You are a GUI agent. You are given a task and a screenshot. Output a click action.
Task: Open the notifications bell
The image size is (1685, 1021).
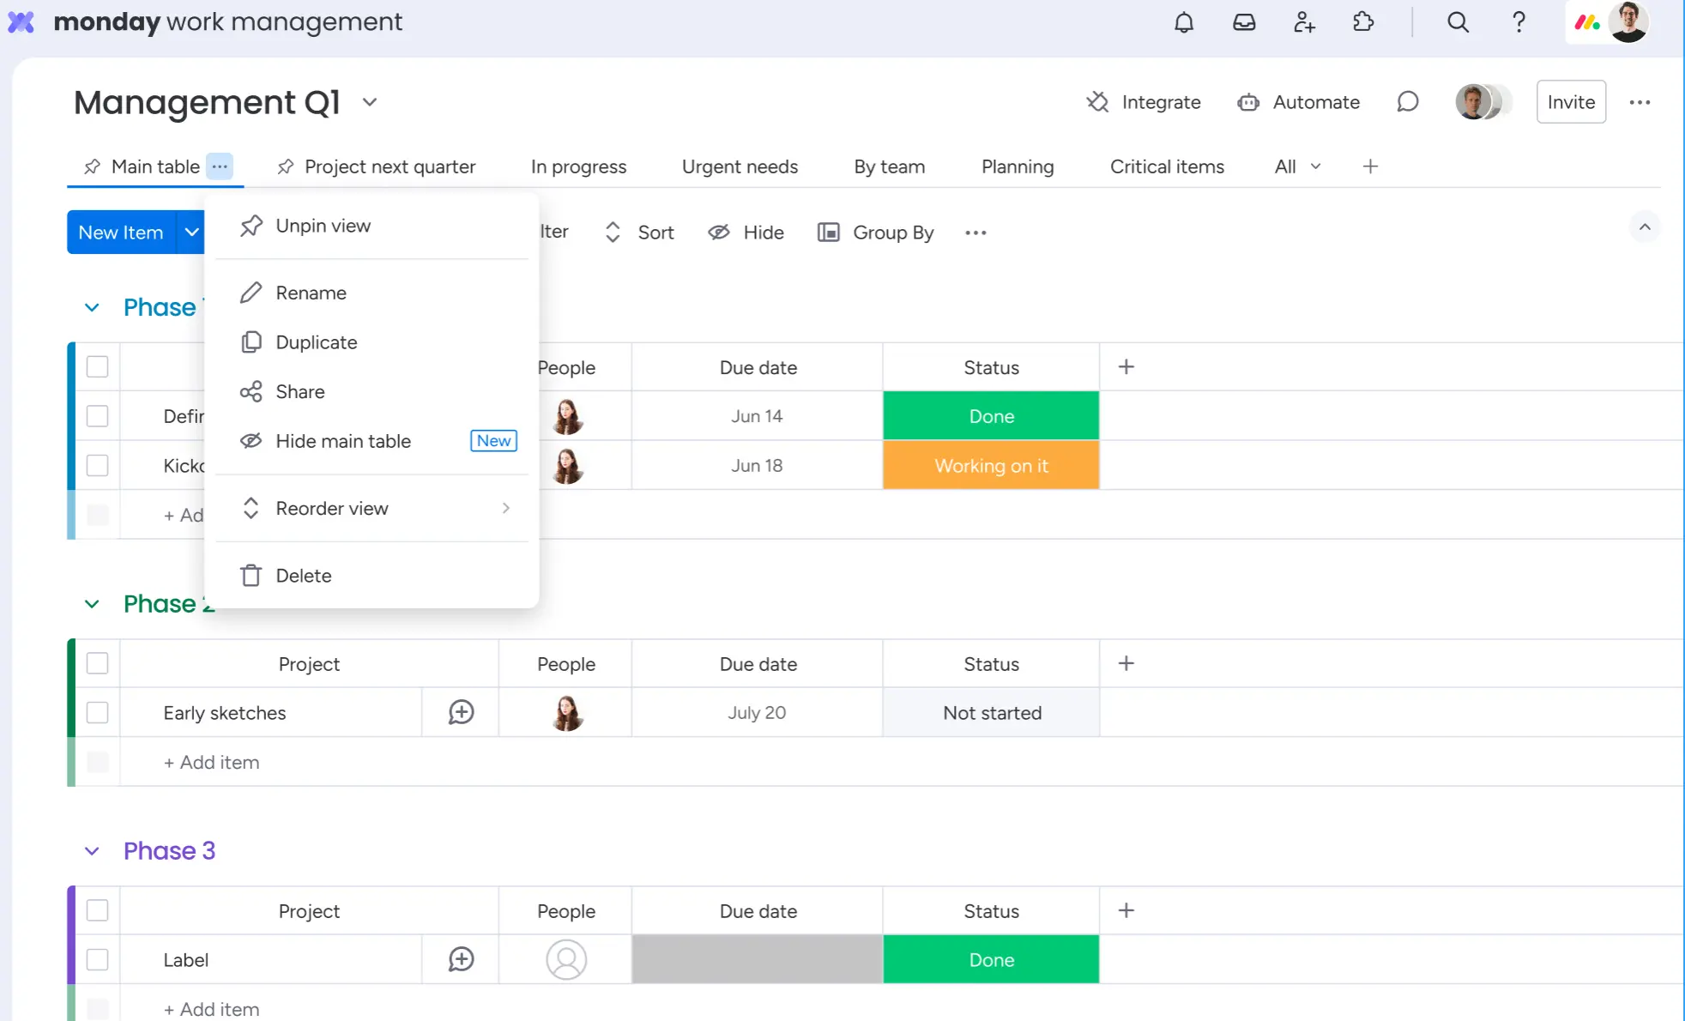1184,22
